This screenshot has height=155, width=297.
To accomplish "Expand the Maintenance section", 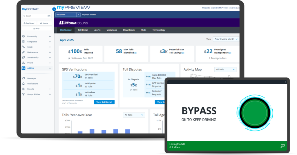I will point(50,52).
